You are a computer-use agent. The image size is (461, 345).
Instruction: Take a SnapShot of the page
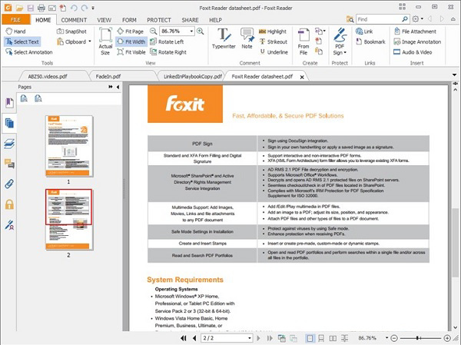(71, 32)
